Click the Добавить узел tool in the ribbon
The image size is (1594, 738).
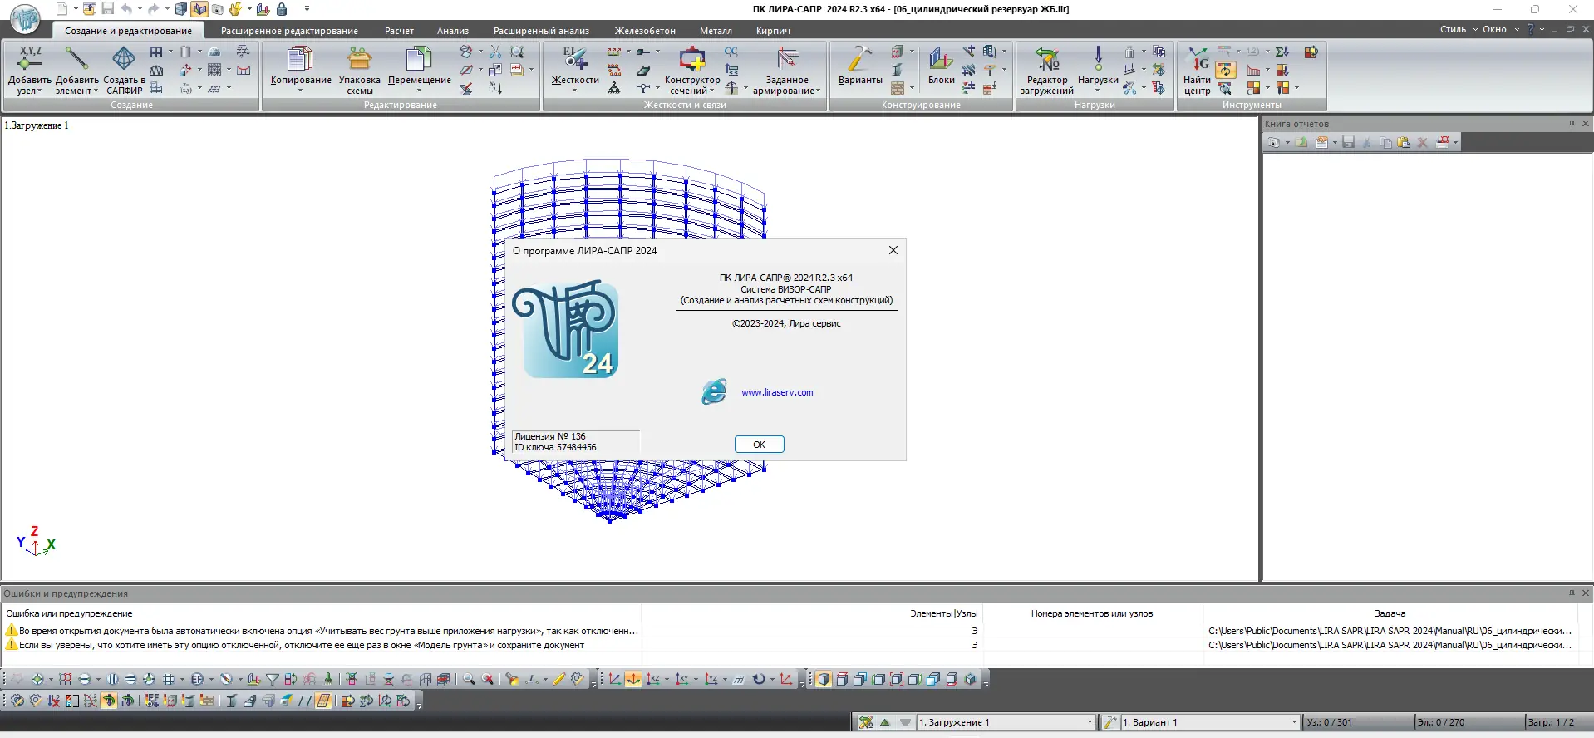[29, 70]
